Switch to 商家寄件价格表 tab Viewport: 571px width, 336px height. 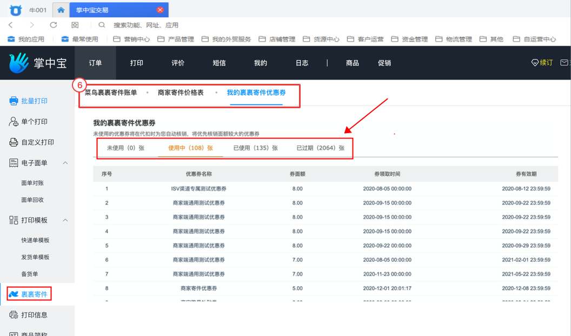pos(181,93)
